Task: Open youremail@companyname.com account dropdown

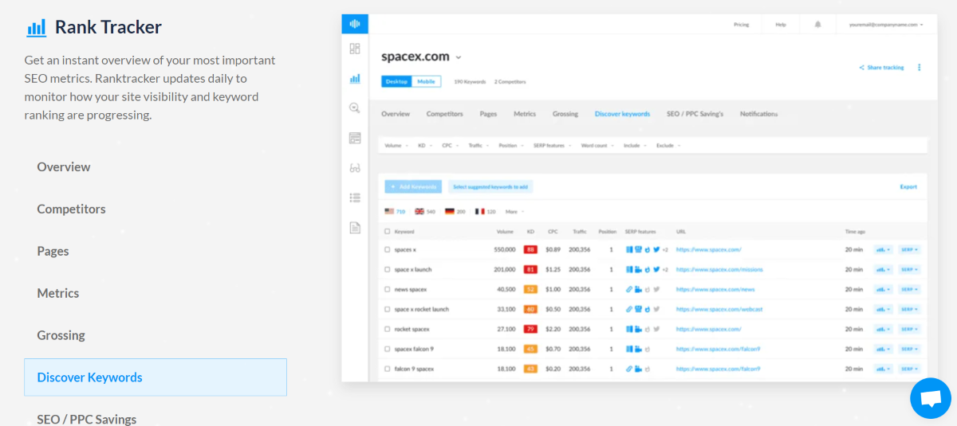Action: coord(885,25)
